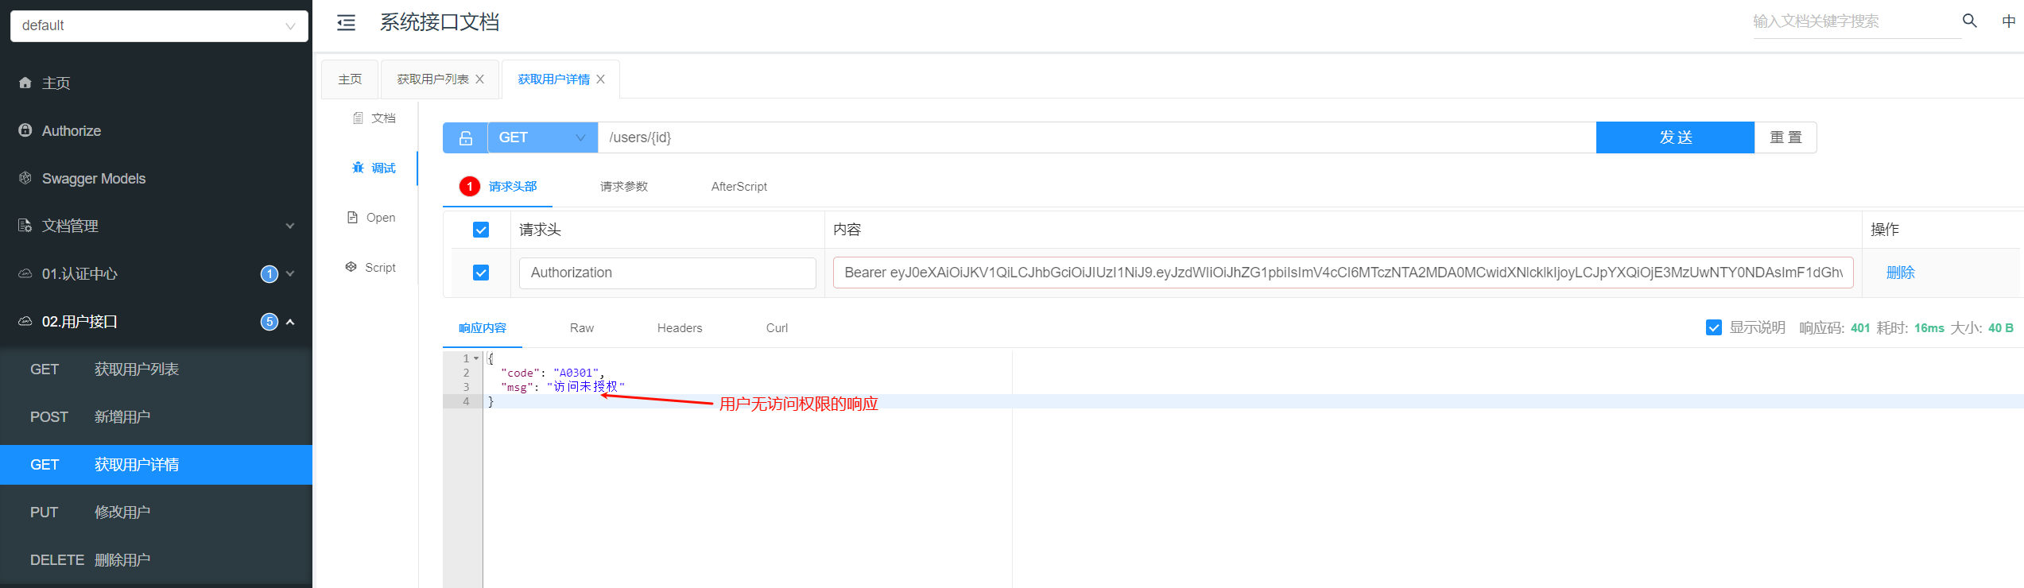Click the home icon beside 主页
The width and height of the screenshot is (2024, 588).
point(25,83)
